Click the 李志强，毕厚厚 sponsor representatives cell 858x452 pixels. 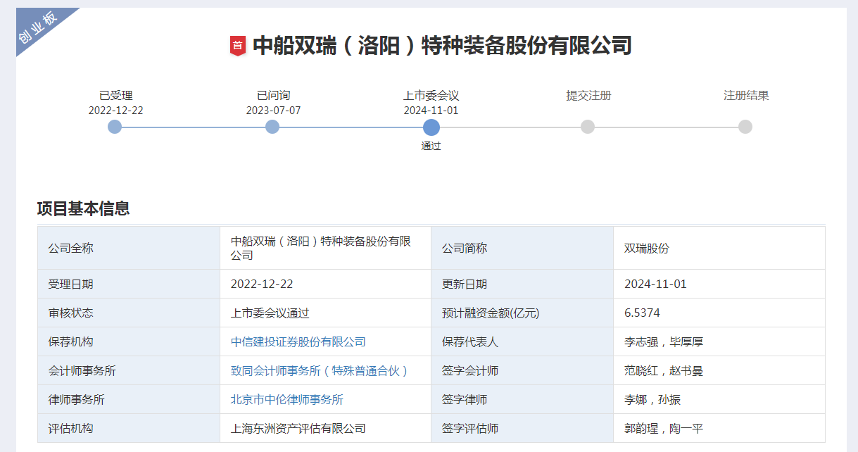(x=663, y=342)
